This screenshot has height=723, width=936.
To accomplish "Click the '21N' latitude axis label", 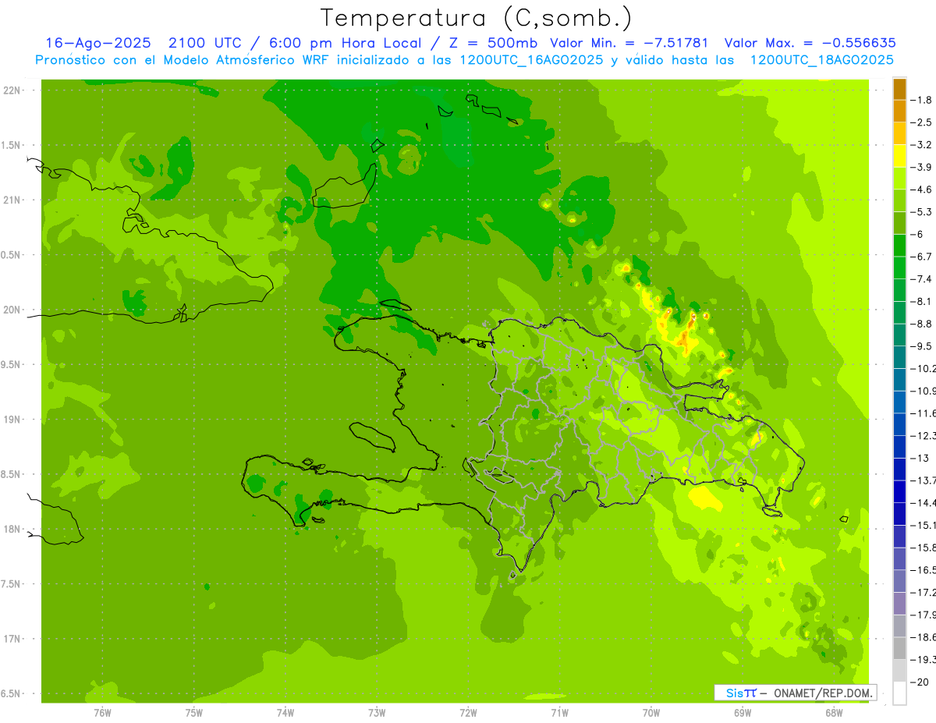I will coord(12,200).
